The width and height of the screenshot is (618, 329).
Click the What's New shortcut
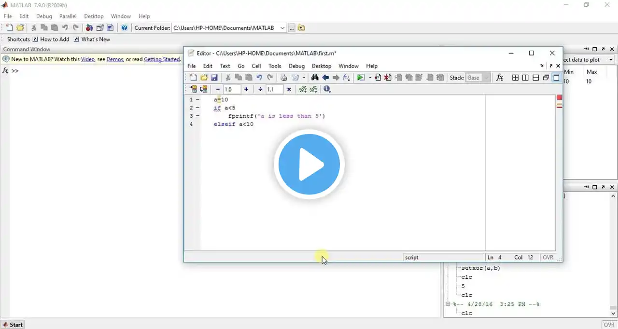click(92, 40)
